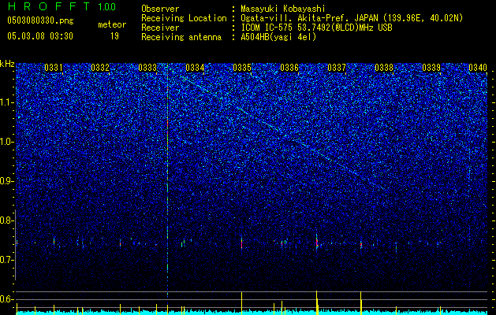Click the tall yellow power spike under 0335
Screen dimensions: 496x315
point(241,302)
